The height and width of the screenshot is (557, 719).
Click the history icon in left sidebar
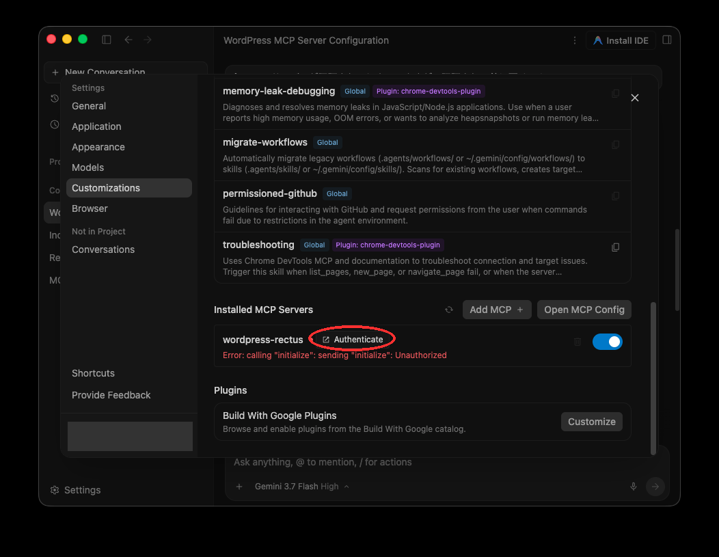(55, 98)
